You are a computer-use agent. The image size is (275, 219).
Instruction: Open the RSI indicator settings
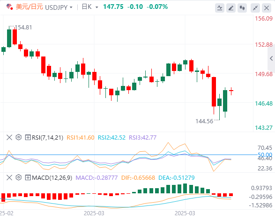point(19,137)
